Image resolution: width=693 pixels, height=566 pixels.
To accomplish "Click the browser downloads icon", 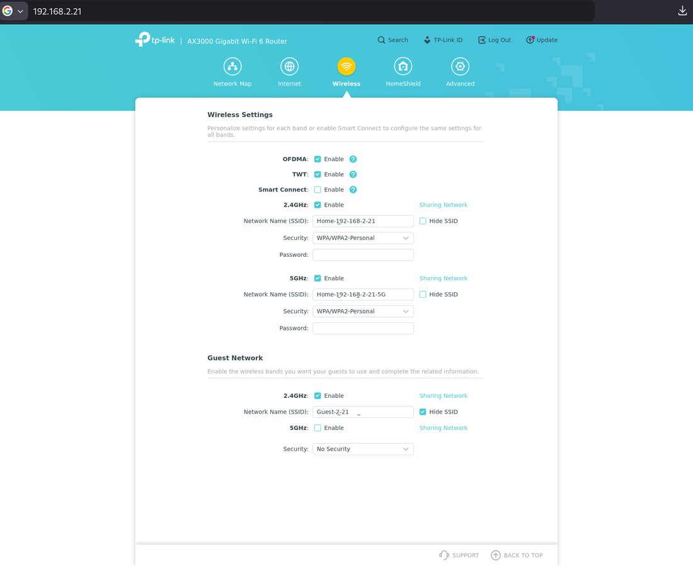I will [x=682, y=11].
